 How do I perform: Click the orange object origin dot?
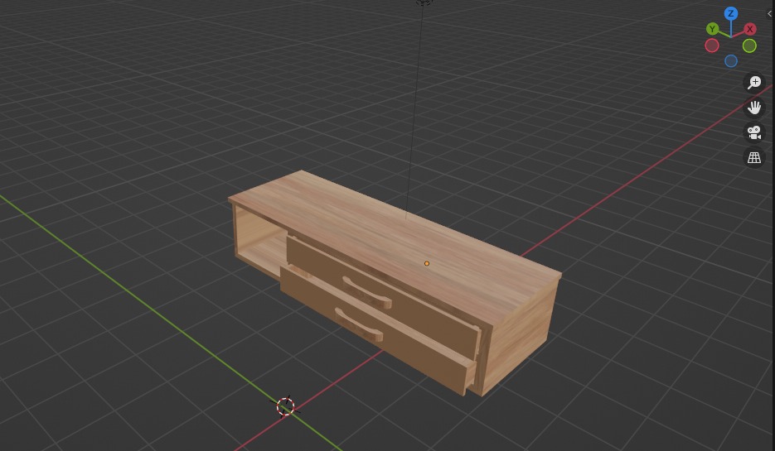click(427, 263)
